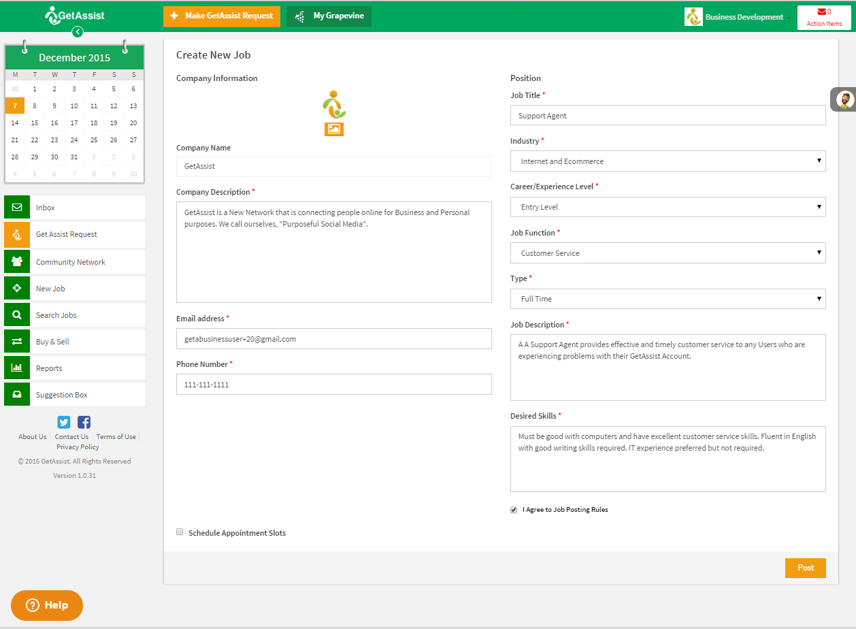Screen dimensions: 856x629
Task: Open the Career/Experience Level dropdown
Action: click(668, 207)
